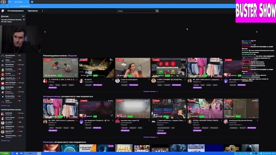276x155 pixels.
Task: Open options menu of КЛУБЫ НОЧНОЙ card
Action: click(x=221, y=121)
